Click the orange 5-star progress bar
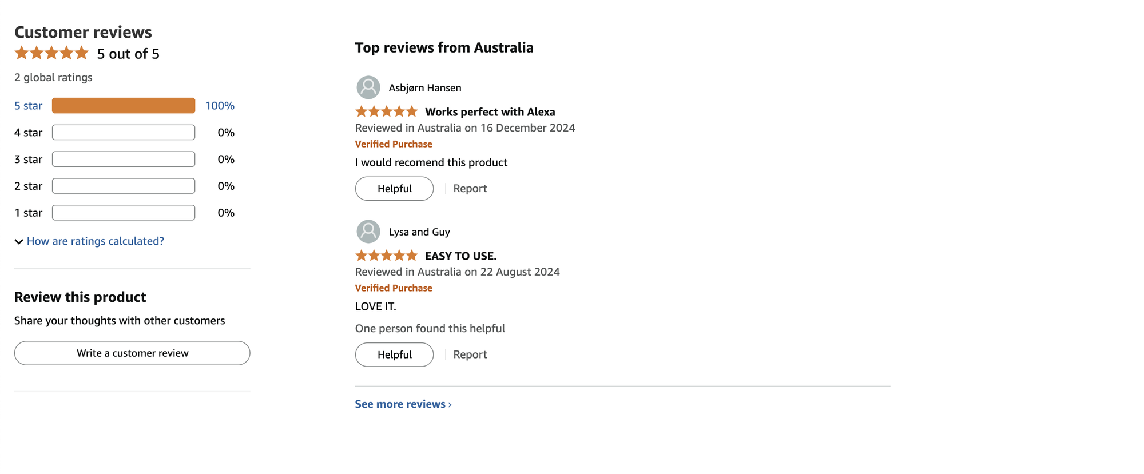Screen dimensions: 1144x474 [123, 105]
